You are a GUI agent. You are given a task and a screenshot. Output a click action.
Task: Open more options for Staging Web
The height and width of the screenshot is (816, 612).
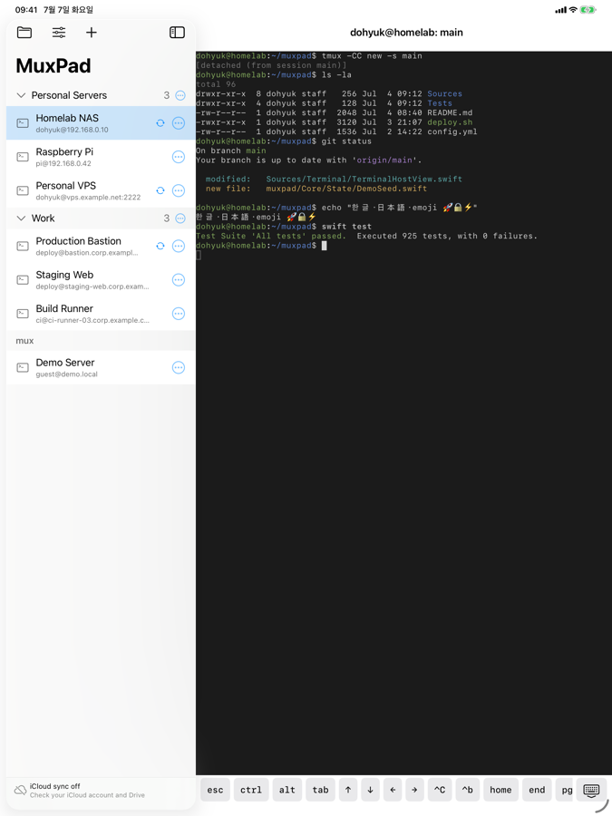click(179, 279)
